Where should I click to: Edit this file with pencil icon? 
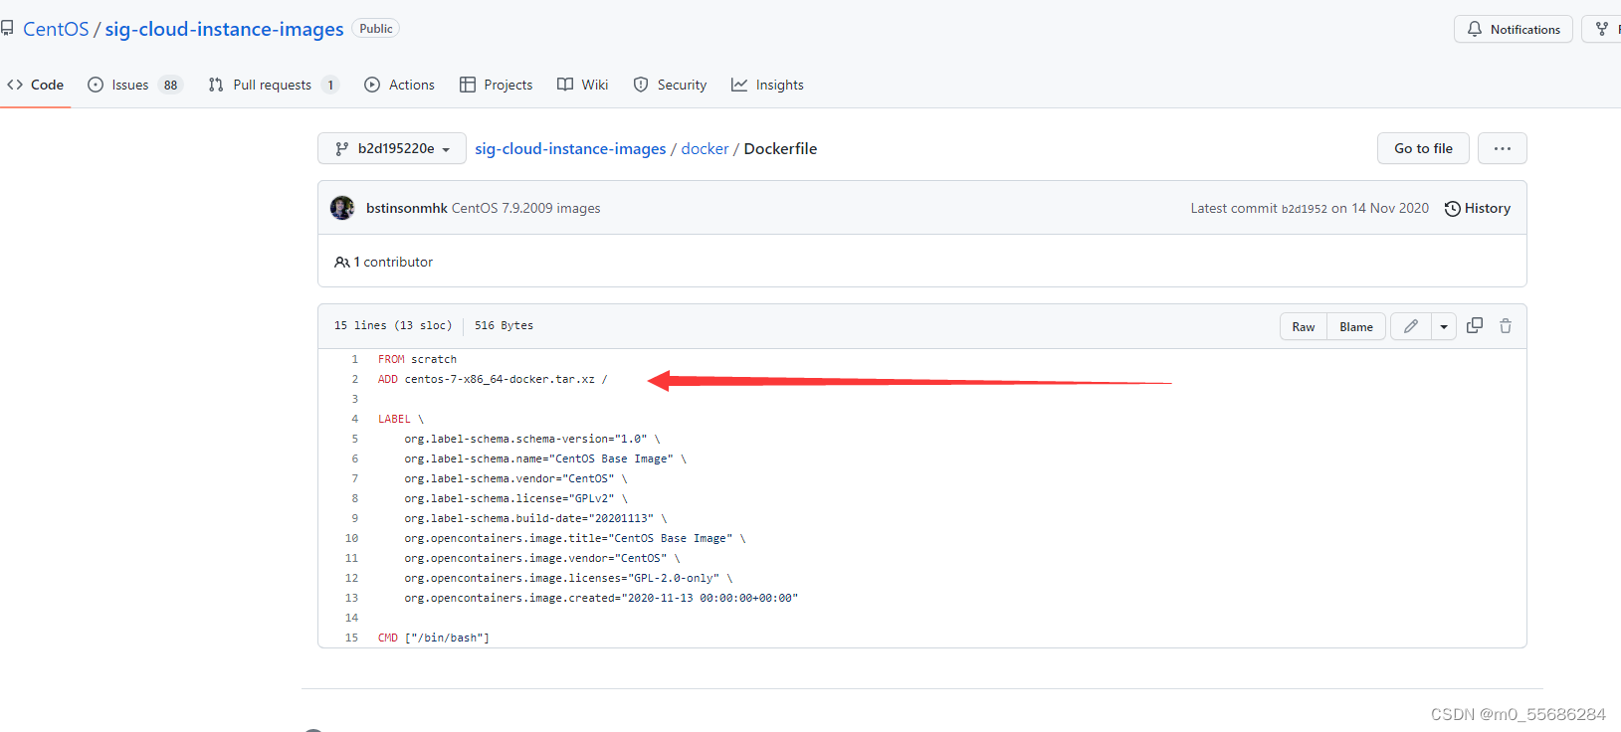point(1411,326)
